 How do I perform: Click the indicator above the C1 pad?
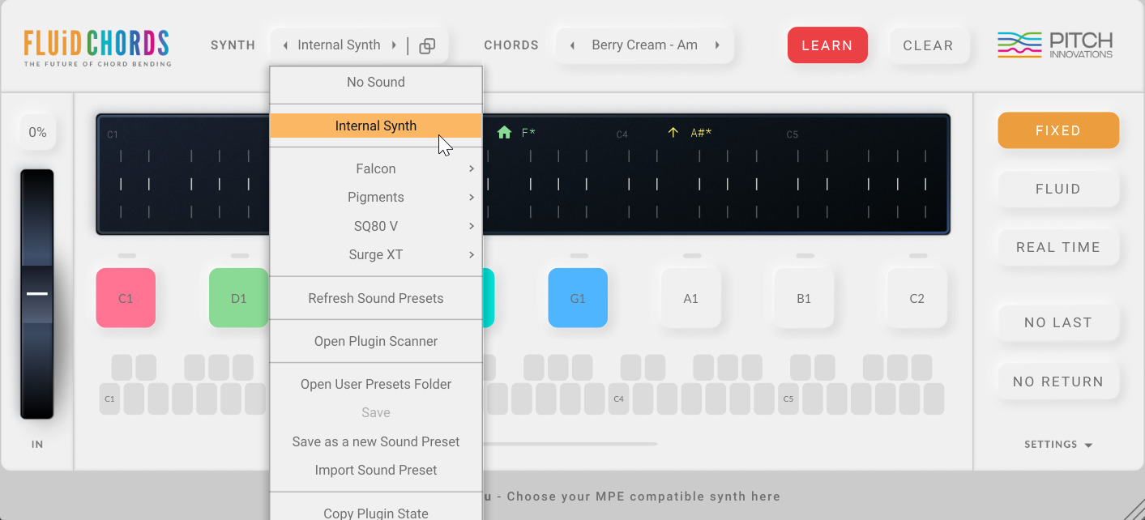(x=126, y=256)
